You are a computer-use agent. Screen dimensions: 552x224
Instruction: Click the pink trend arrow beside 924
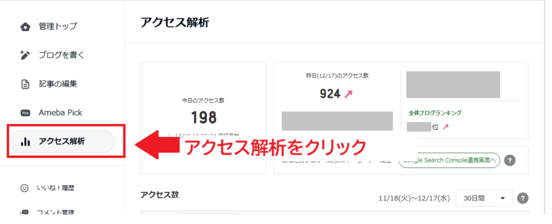348,94
